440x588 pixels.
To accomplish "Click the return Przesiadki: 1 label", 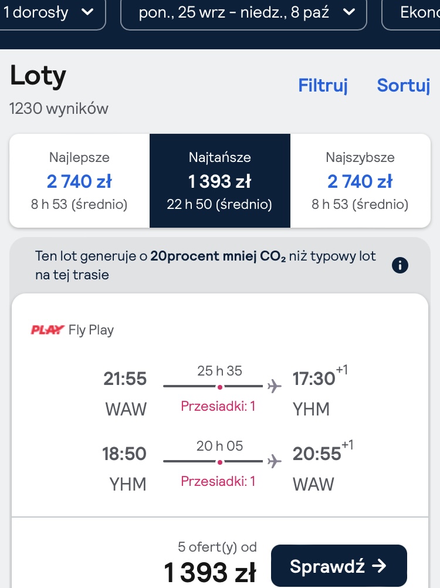I will [x=218, y=481].
